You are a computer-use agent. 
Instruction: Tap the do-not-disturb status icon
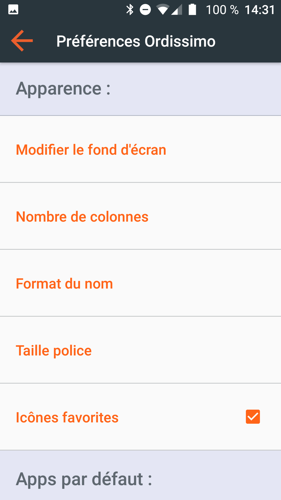tap(145, 10)
